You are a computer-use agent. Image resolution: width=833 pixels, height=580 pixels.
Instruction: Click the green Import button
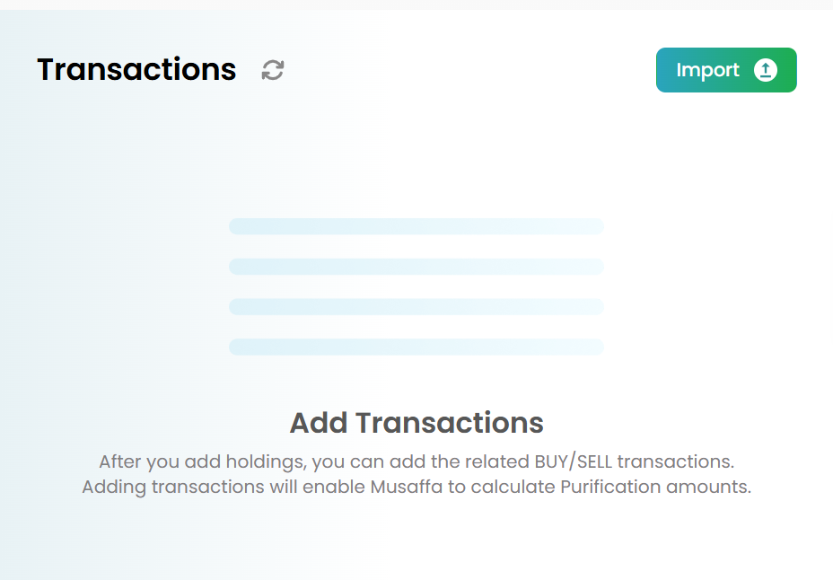[x=726, y=70]
